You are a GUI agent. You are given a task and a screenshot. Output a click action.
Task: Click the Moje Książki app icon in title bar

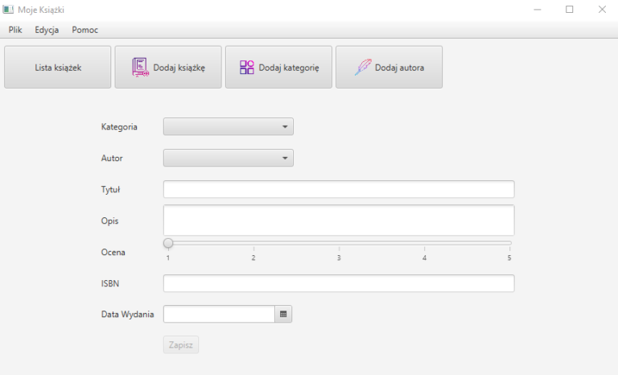8,10
